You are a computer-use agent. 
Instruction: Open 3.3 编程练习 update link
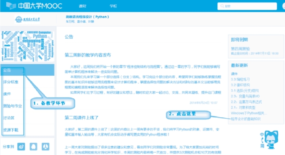coord(240,79)
